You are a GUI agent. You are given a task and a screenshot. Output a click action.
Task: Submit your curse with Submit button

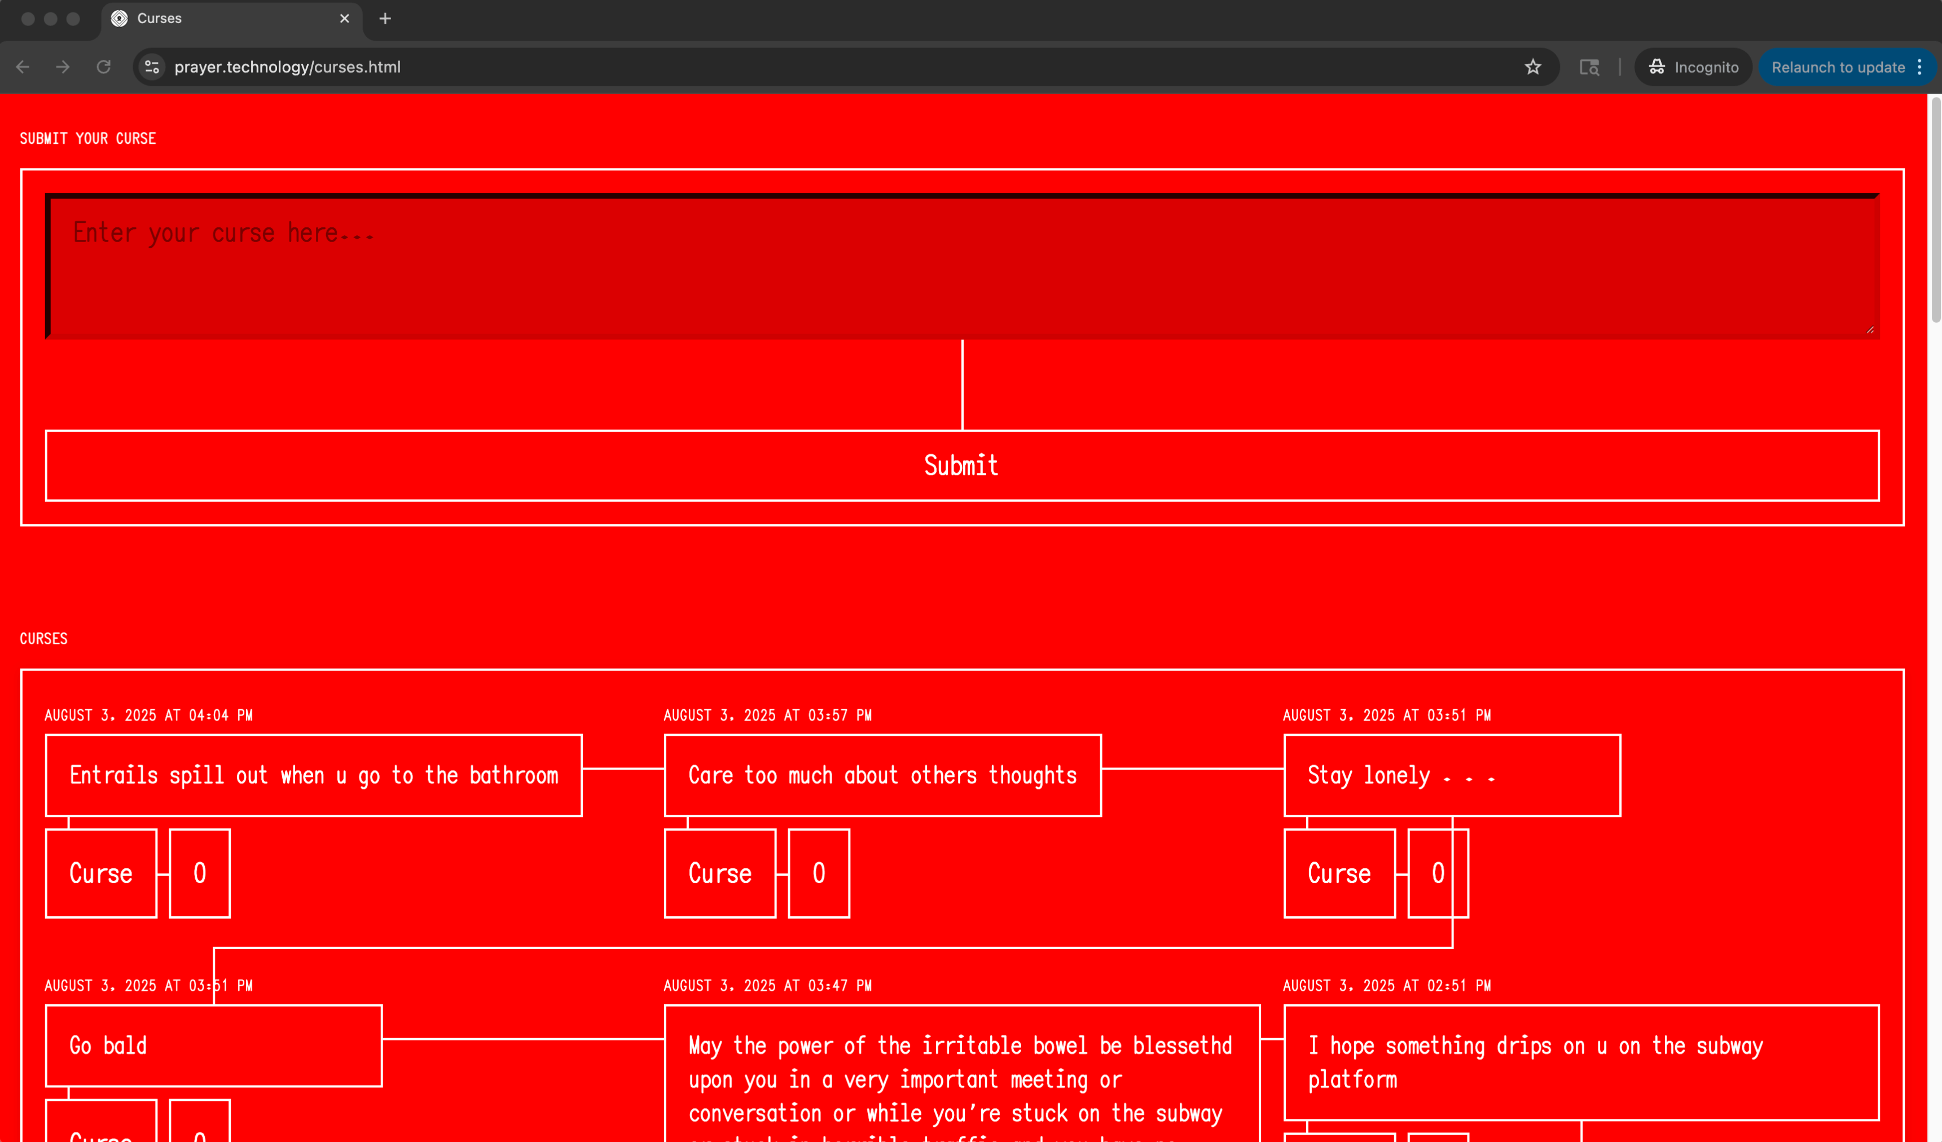coord(962,465)
